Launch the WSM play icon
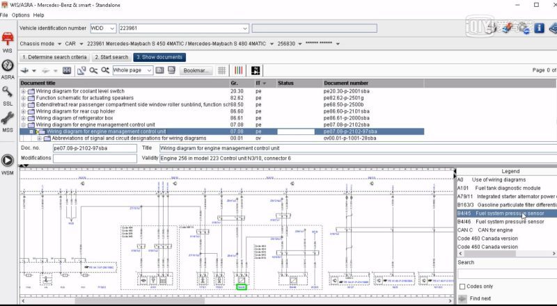Image resolution: width=557 pixels, height=306 pixels. tap(8, 161)
